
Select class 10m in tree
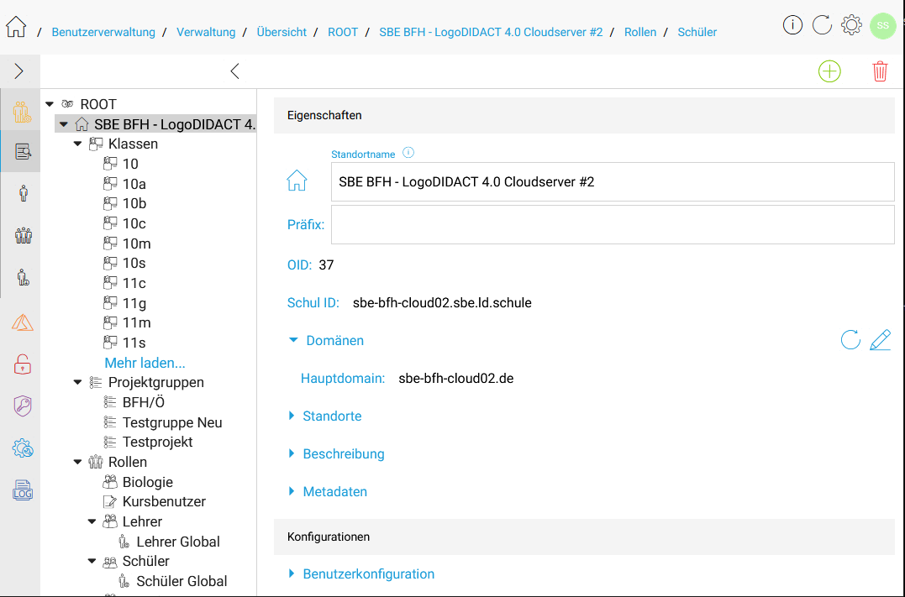pyautogui.click(x=137, y=244)
